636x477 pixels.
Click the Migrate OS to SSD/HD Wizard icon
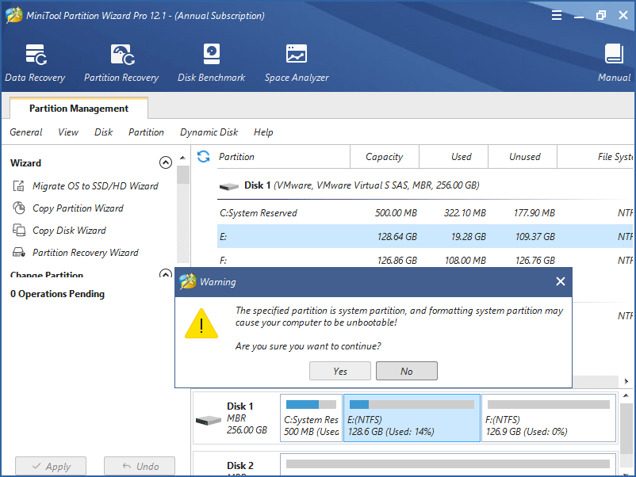19,186
